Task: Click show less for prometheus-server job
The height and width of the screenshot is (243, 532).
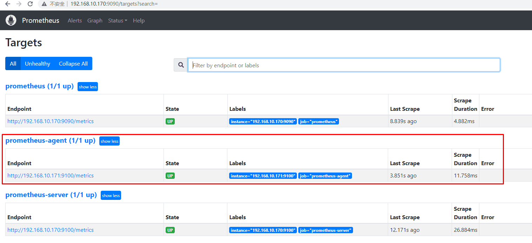Action: (x=111, y=195)
